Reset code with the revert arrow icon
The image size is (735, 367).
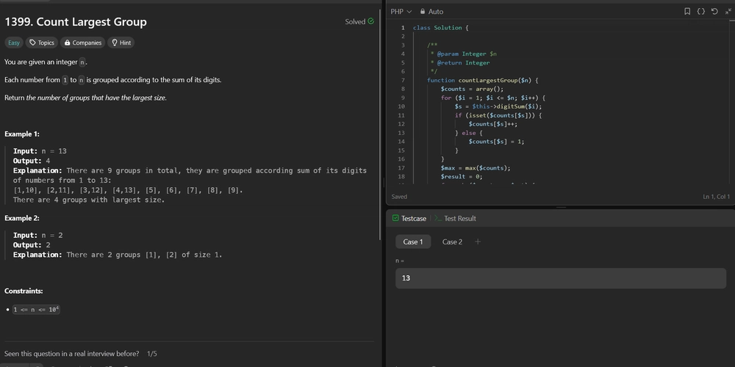pos(714,11)
